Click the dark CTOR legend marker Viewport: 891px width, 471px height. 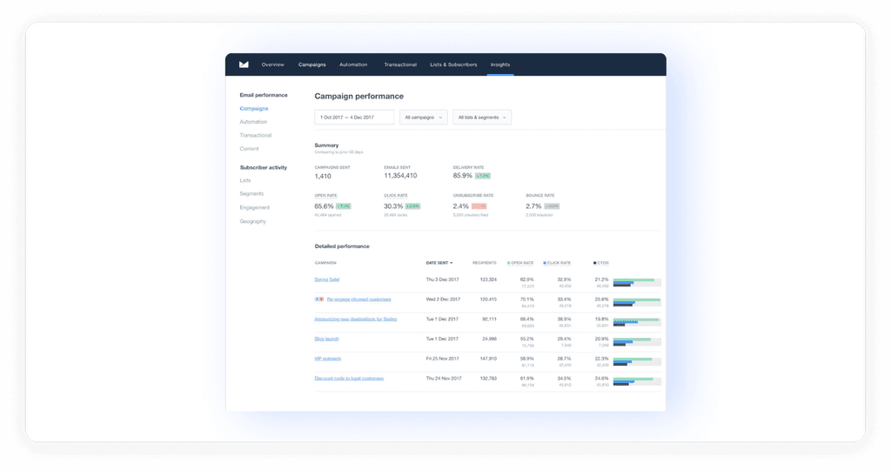tap(594, 263)
